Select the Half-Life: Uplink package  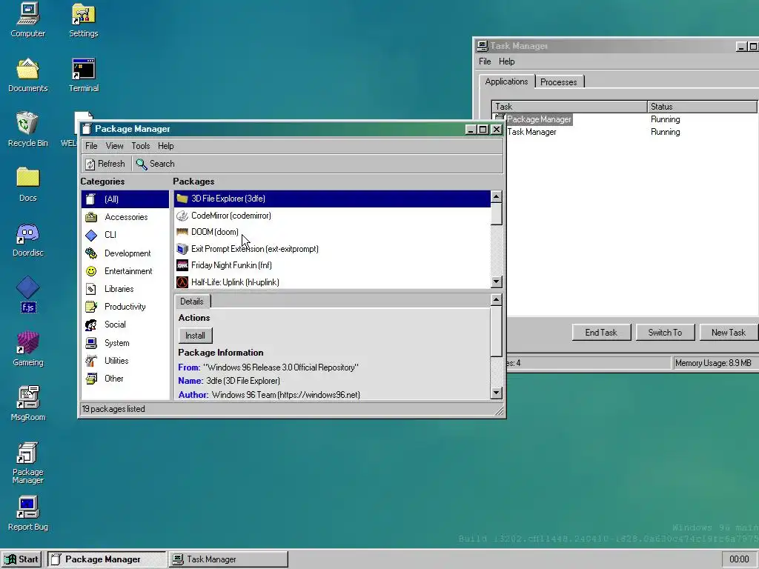pyautogui.click(x=333, y=282)
